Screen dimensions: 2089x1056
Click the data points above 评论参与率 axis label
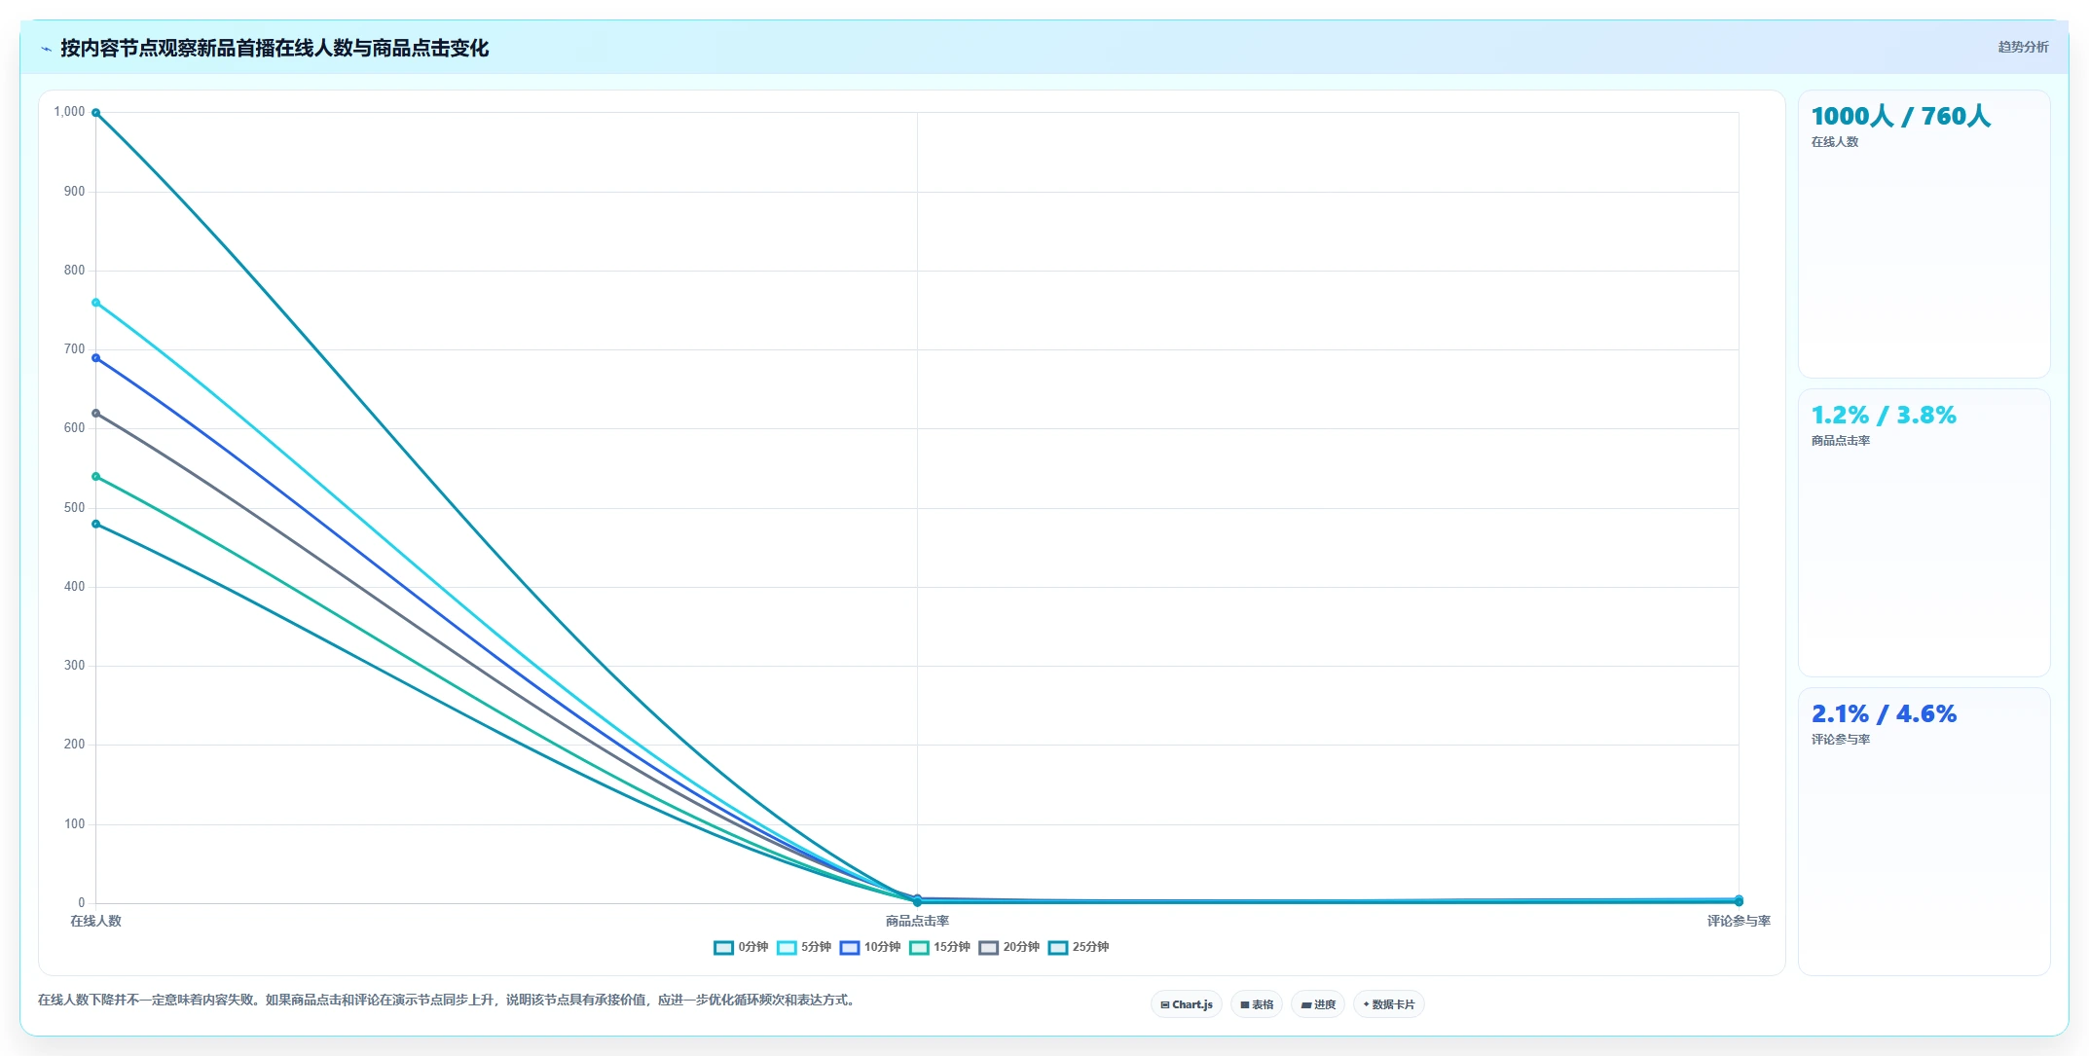1739,901
